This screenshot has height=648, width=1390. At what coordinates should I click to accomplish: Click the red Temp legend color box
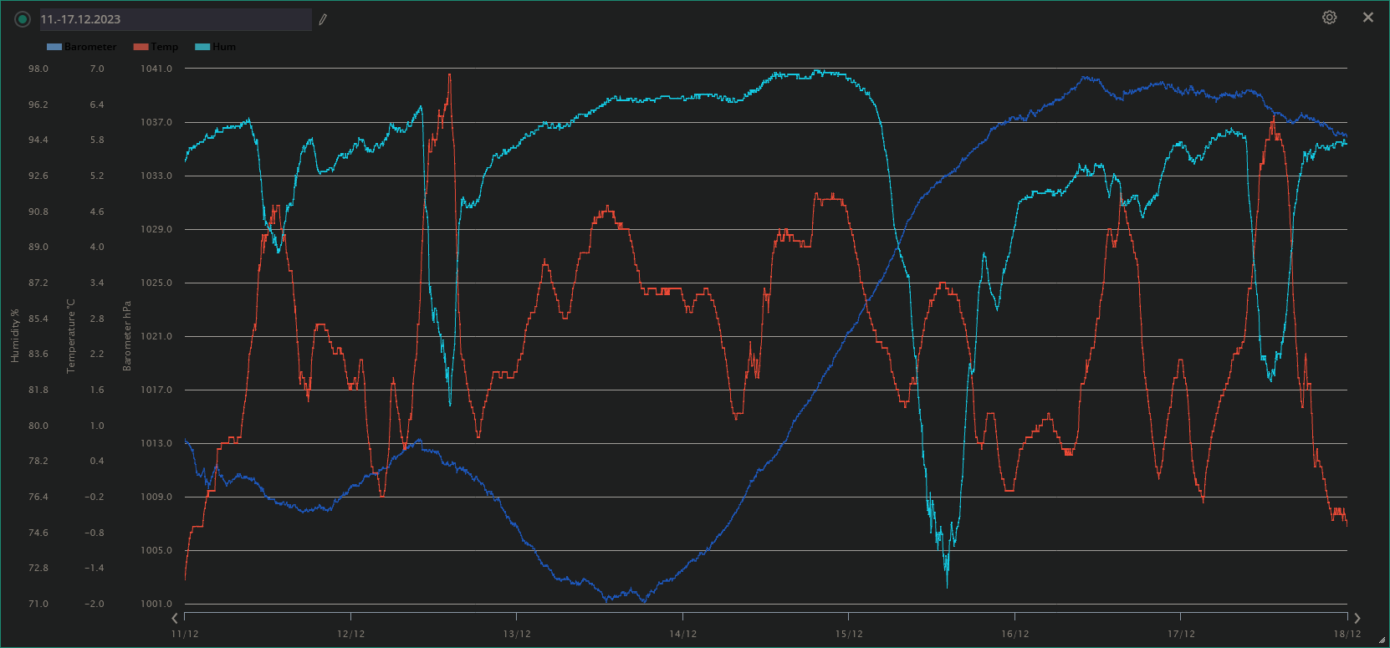click(x=141, y=47)
